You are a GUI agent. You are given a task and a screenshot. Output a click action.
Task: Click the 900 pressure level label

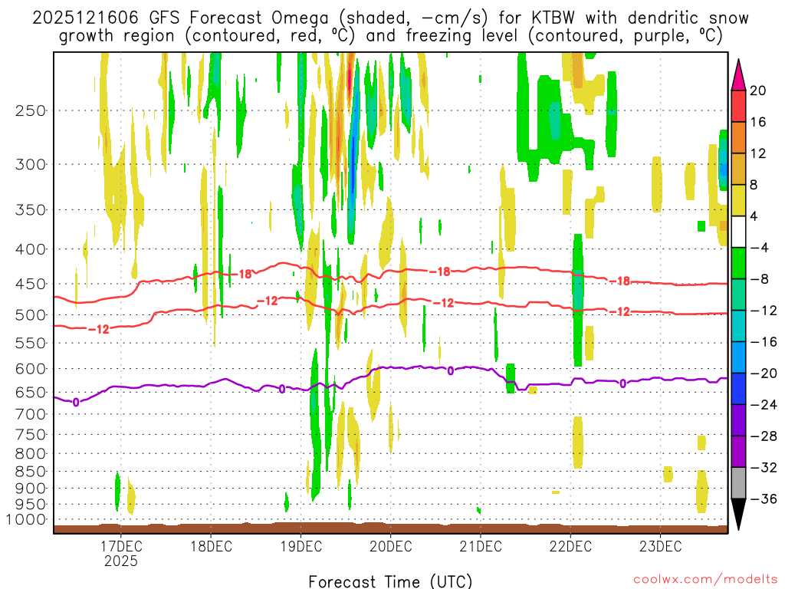tap(31, 489)
